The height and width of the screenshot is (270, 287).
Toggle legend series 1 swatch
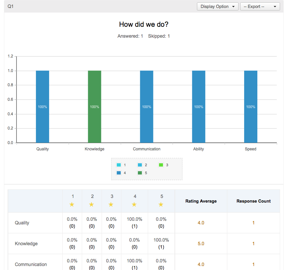pos(119,165)
